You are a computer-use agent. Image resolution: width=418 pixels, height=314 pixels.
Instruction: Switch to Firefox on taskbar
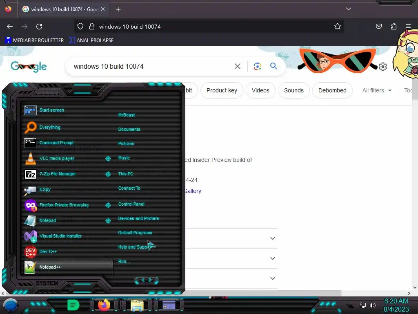click(x=104, y=305)
